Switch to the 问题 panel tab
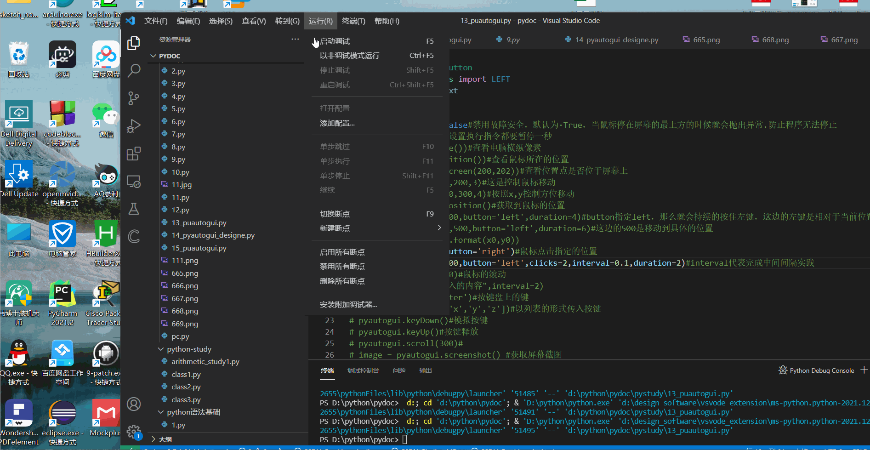The image size is (870, 450). click(x=399, y=370)
